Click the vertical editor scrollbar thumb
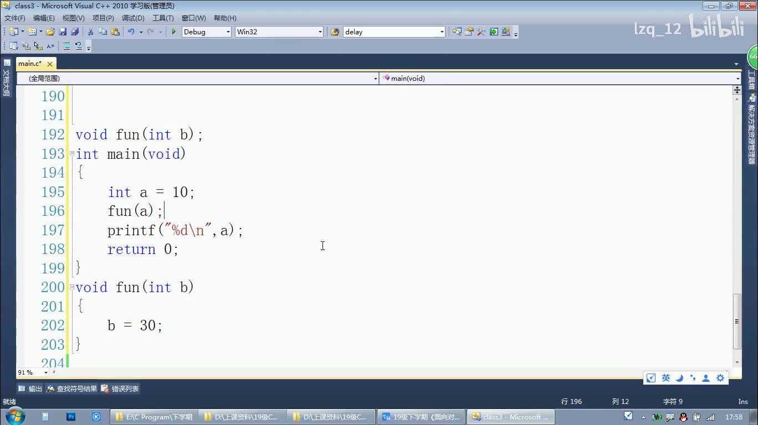 pyautogui.click(x=737, y=321)
